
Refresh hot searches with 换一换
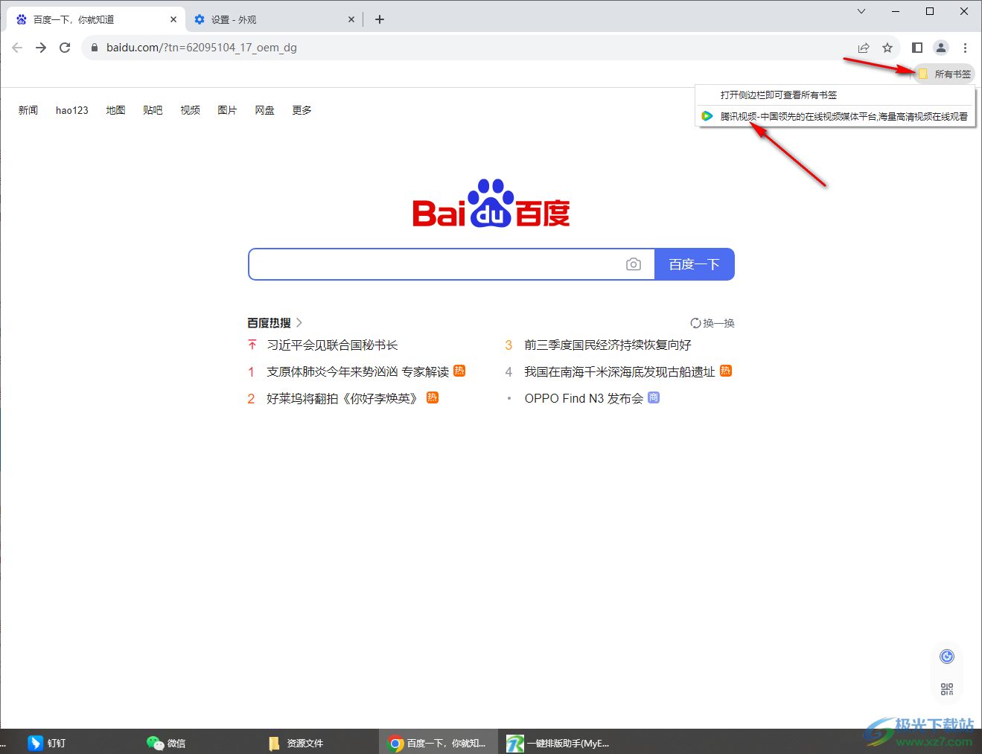712,323
